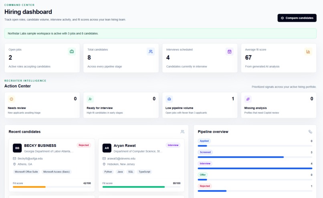The image size is (323, 198).
Task: Open the Low pipeline volume action card
Action: [x=200, y=105]
